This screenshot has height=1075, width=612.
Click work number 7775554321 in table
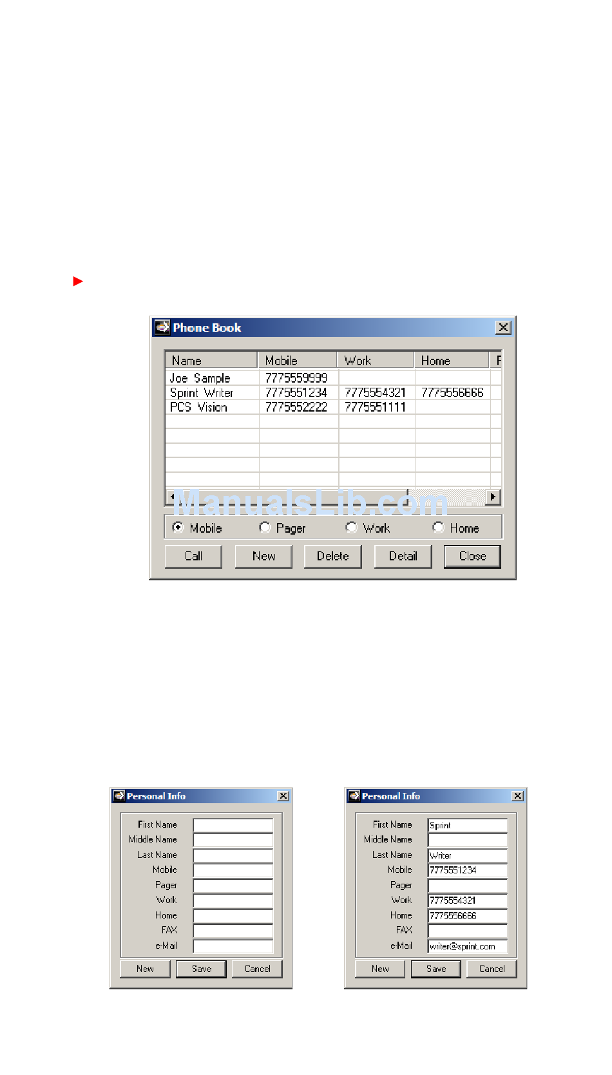click(376, 393)
